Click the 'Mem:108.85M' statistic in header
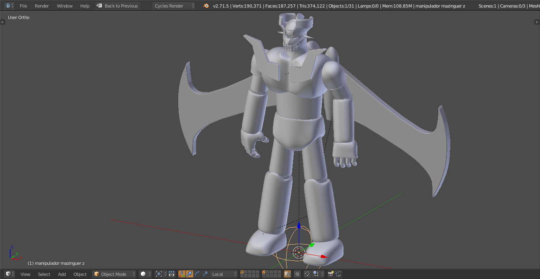The image size is (540, 279). coord(397,6)
